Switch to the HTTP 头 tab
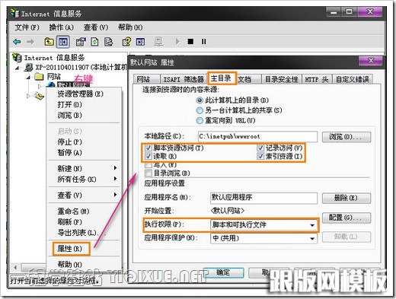Screen dimensions: 396x299 [317, 79]
